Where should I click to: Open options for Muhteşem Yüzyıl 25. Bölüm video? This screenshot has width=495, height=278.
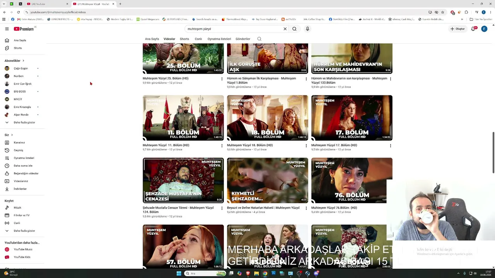coord(222,79)
